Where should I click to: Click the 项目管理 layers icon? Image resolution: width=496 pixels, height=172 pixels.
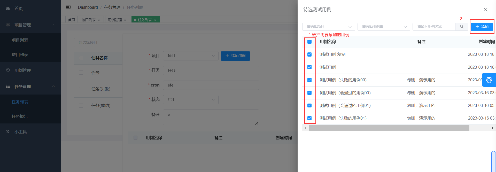pyautogui.click(x=8, y=25)
